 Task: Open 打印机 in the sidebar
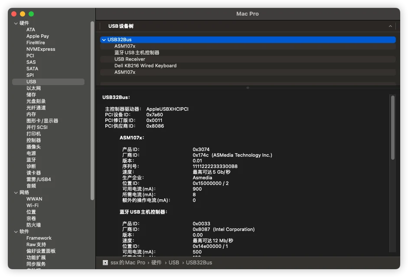pyautogui.click(x=33, y=134)
